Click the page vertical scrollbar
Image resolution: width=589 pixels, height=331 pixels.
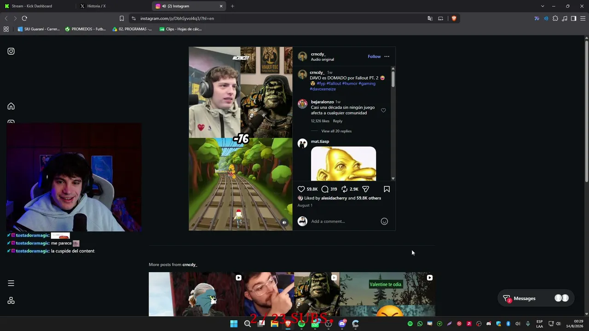pos(587,110)
